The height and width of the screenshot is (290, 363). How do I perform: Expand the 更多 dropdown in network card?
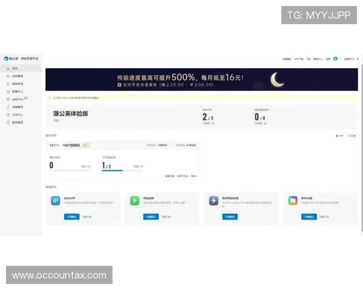(x=194, y=176)
